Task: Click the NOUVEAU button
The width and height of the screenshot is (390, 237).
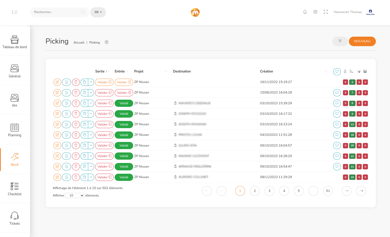Action: [x=362, y=41]
